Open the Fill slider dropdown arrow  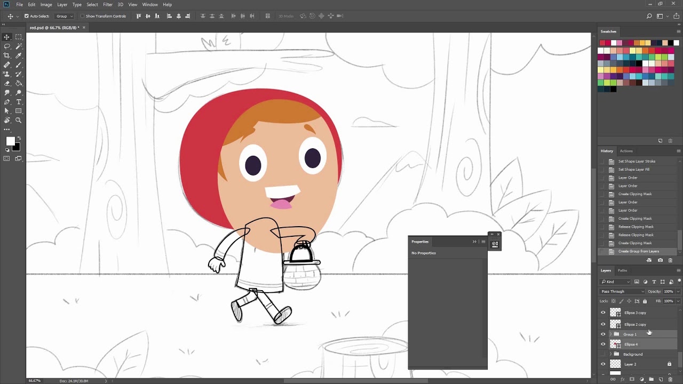pyautogui.click(x=678, y=301)
